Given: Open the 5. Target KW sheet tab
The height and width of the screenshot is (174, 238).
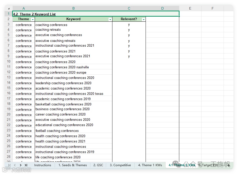Looking at the screenshot, I should [x=209, y=165].
